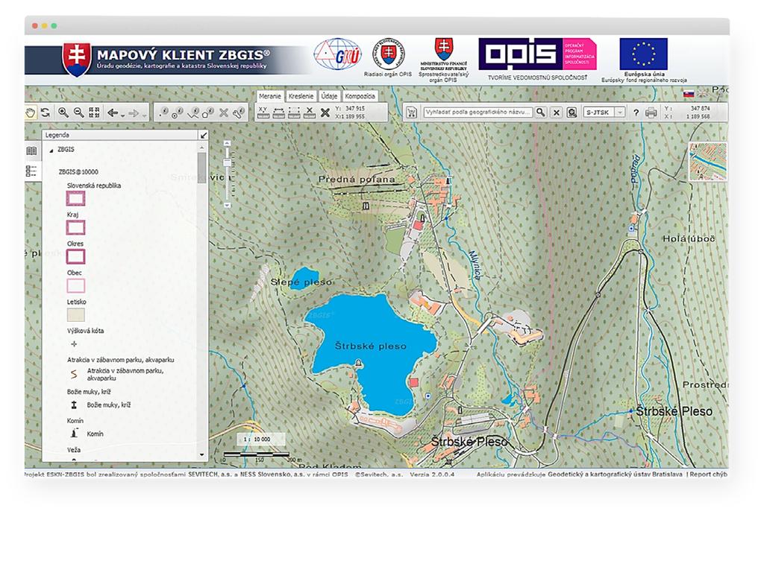Click the zoom slider up arrow
Image resolution: width=764 pixels, height=561 pixels.
[x=227, y=144]
